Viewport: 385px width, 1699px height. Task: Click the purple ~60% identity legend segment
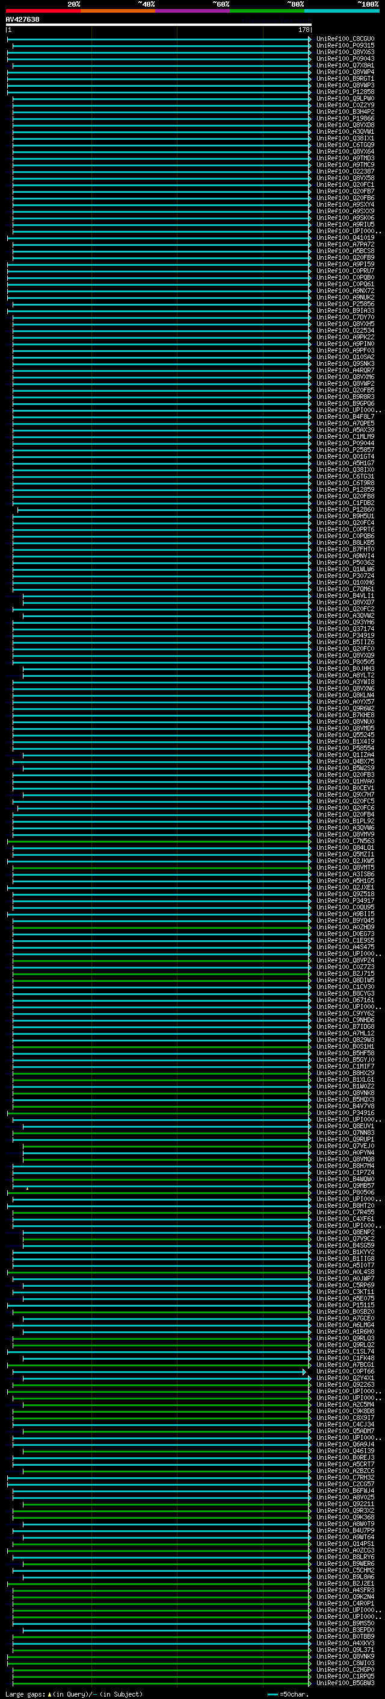click(192, 11)
